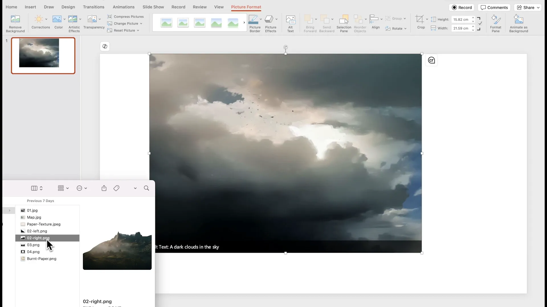The height and width of the screenshot is (307, 547).
Task: Switch to the Transitions tab
Action: coord(93,7)
